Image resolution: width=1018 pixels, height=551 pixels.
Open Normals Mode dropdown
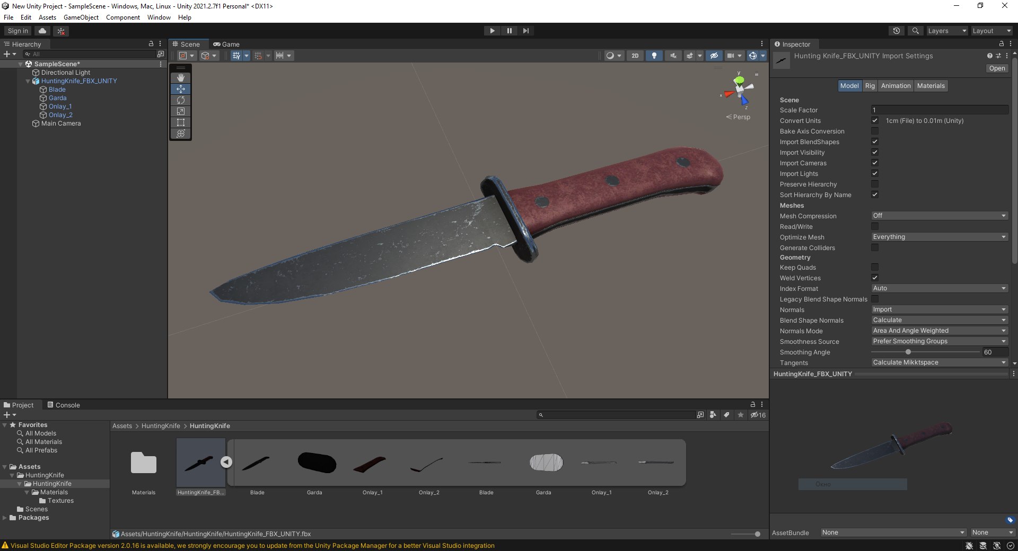[x=940, y=331]
